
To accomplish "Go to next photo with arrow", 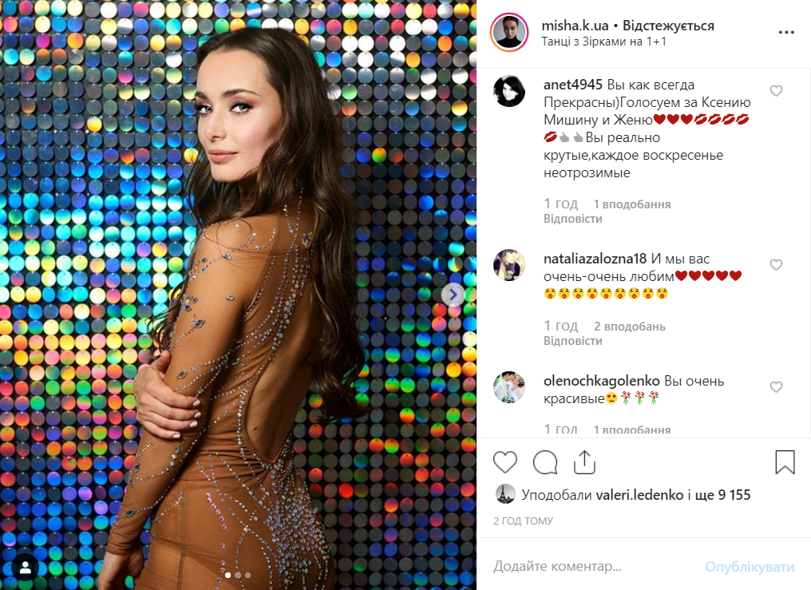I will [x=453, y=295].
